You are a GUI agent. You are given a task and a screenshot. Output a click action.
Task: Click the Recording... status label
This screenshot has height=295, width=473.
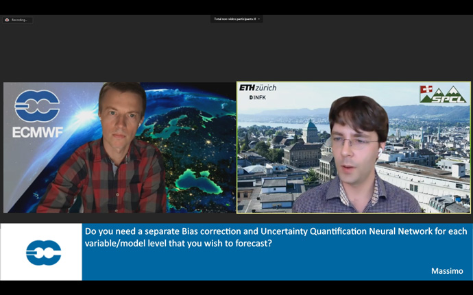(19, 20)
